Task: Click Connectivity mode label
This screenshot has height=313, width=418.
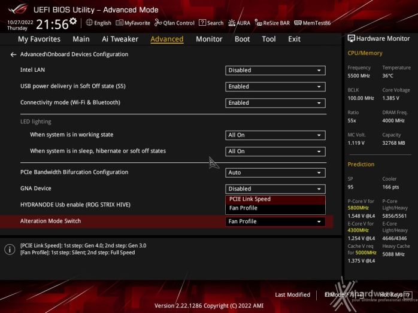Action: point(70,102)
